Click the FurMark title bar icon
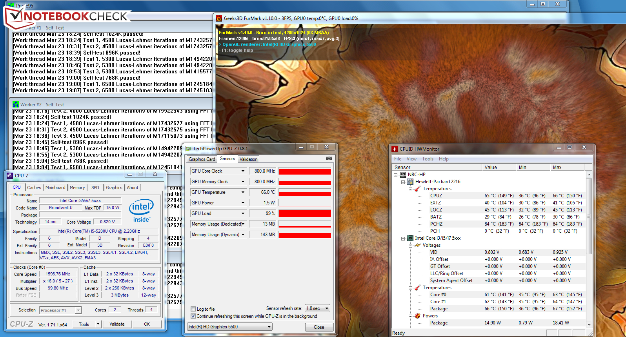 pyautogui.click(x=219, y=18)
